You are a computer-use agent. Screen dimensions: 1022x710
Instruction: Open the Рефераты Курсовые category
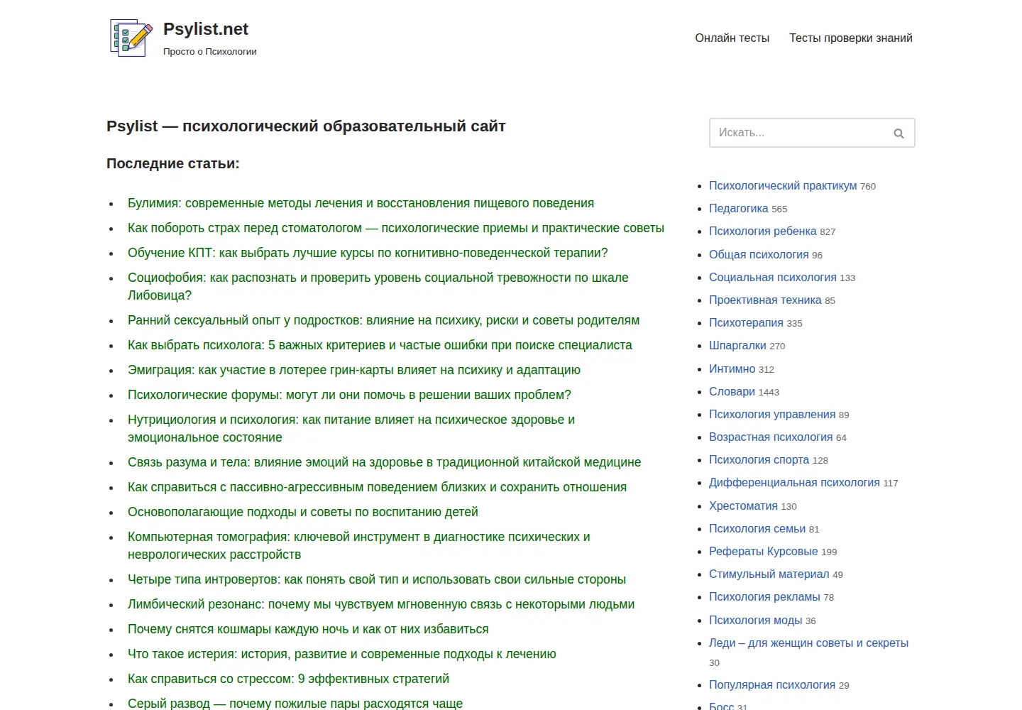763,551
